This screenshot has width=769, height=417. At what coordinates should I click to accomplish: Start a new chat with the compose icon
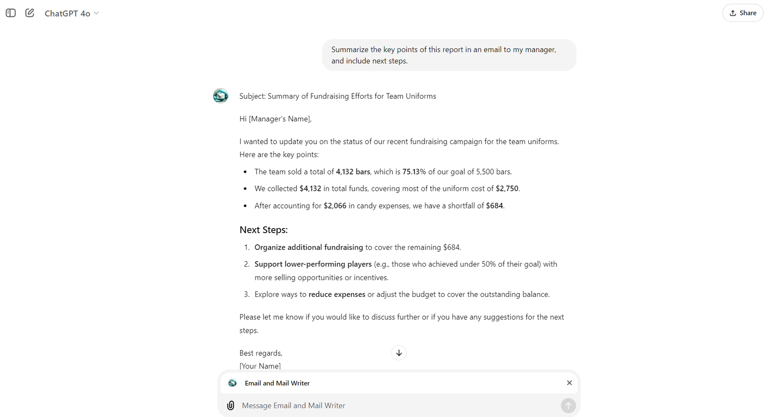point(29,13)
